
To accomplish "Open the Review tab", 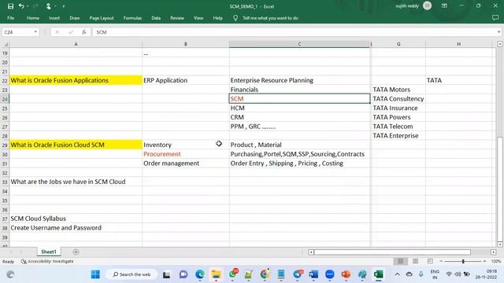I will [x=177, y=18].
